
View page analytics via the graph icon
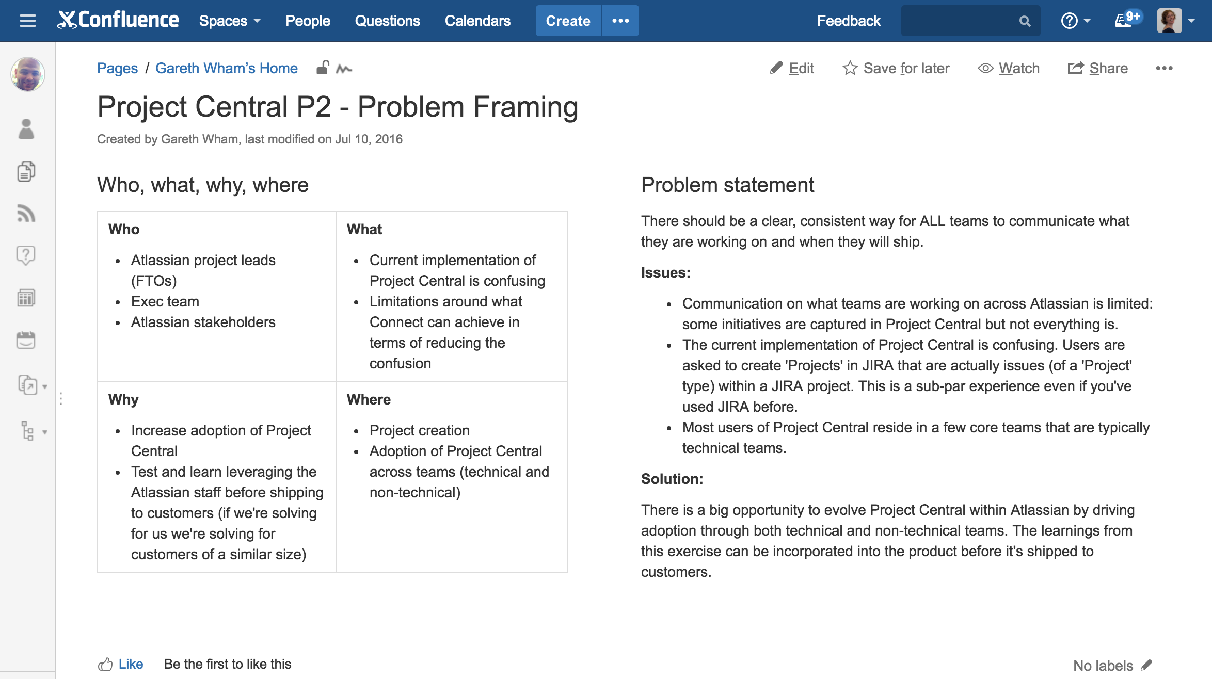point(343,68)
